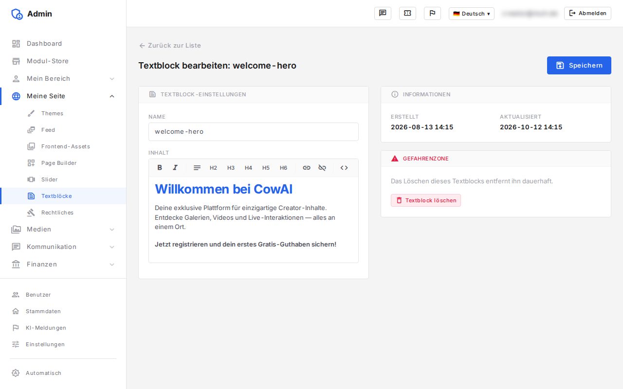This screenshot has height=389, width=623.
Task: Open Dashboard in the sidebar
Action: (63, 44)
